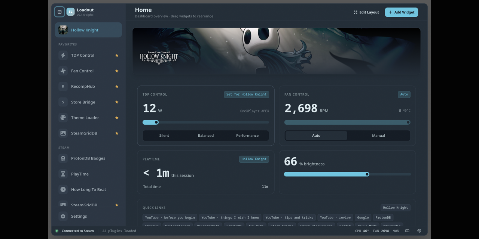Open SteamGridDB via its image icon
Screen dimensions: 479x239
point(63,133)
